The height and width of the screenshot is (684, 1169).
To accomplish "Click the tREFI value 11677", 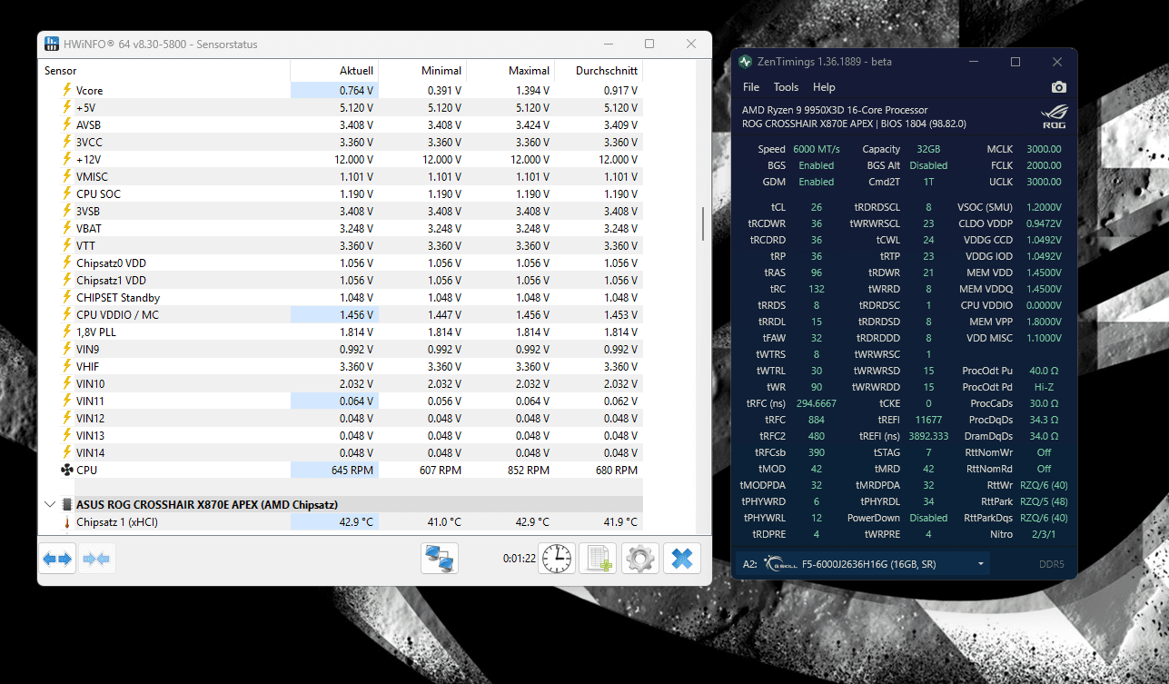I will click(x=928, y=420).
